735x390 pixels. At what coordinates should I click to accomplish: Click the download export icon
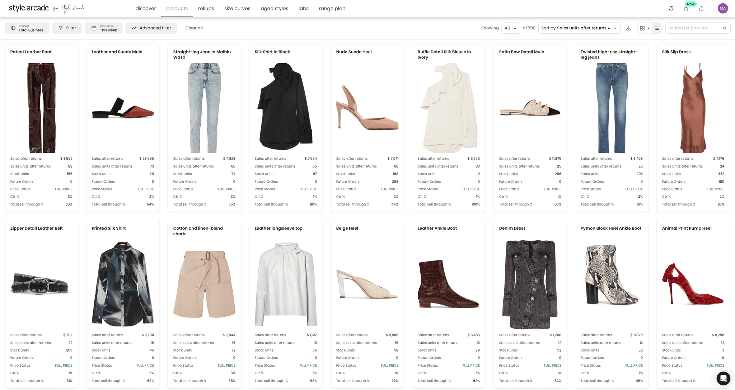tap(628, 28)
